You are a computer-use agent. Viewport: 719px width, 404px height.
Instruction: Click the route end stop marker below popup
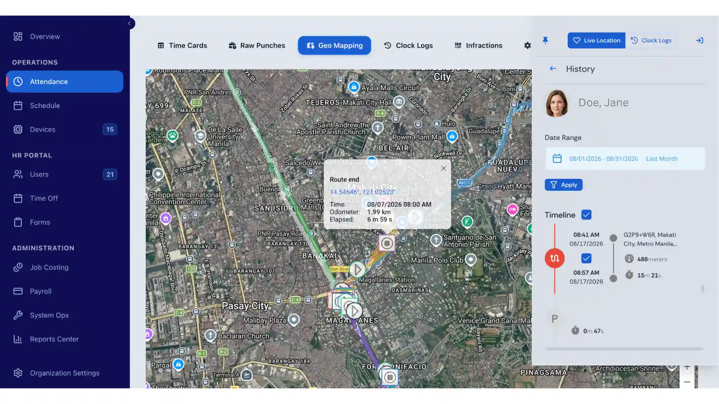pyautogui.click(x=387, y=243)
